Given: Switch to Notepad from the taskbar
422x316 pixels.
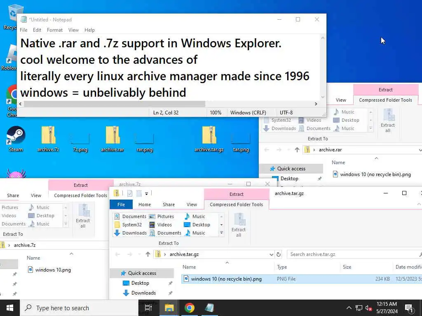Looking at the screenshot, I should click(x=210, y=308).
